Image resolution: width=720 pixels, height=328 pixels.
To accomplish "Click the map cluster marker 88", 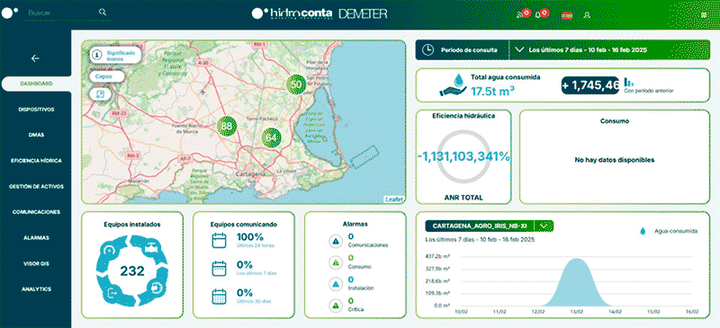I will (227, 126).
